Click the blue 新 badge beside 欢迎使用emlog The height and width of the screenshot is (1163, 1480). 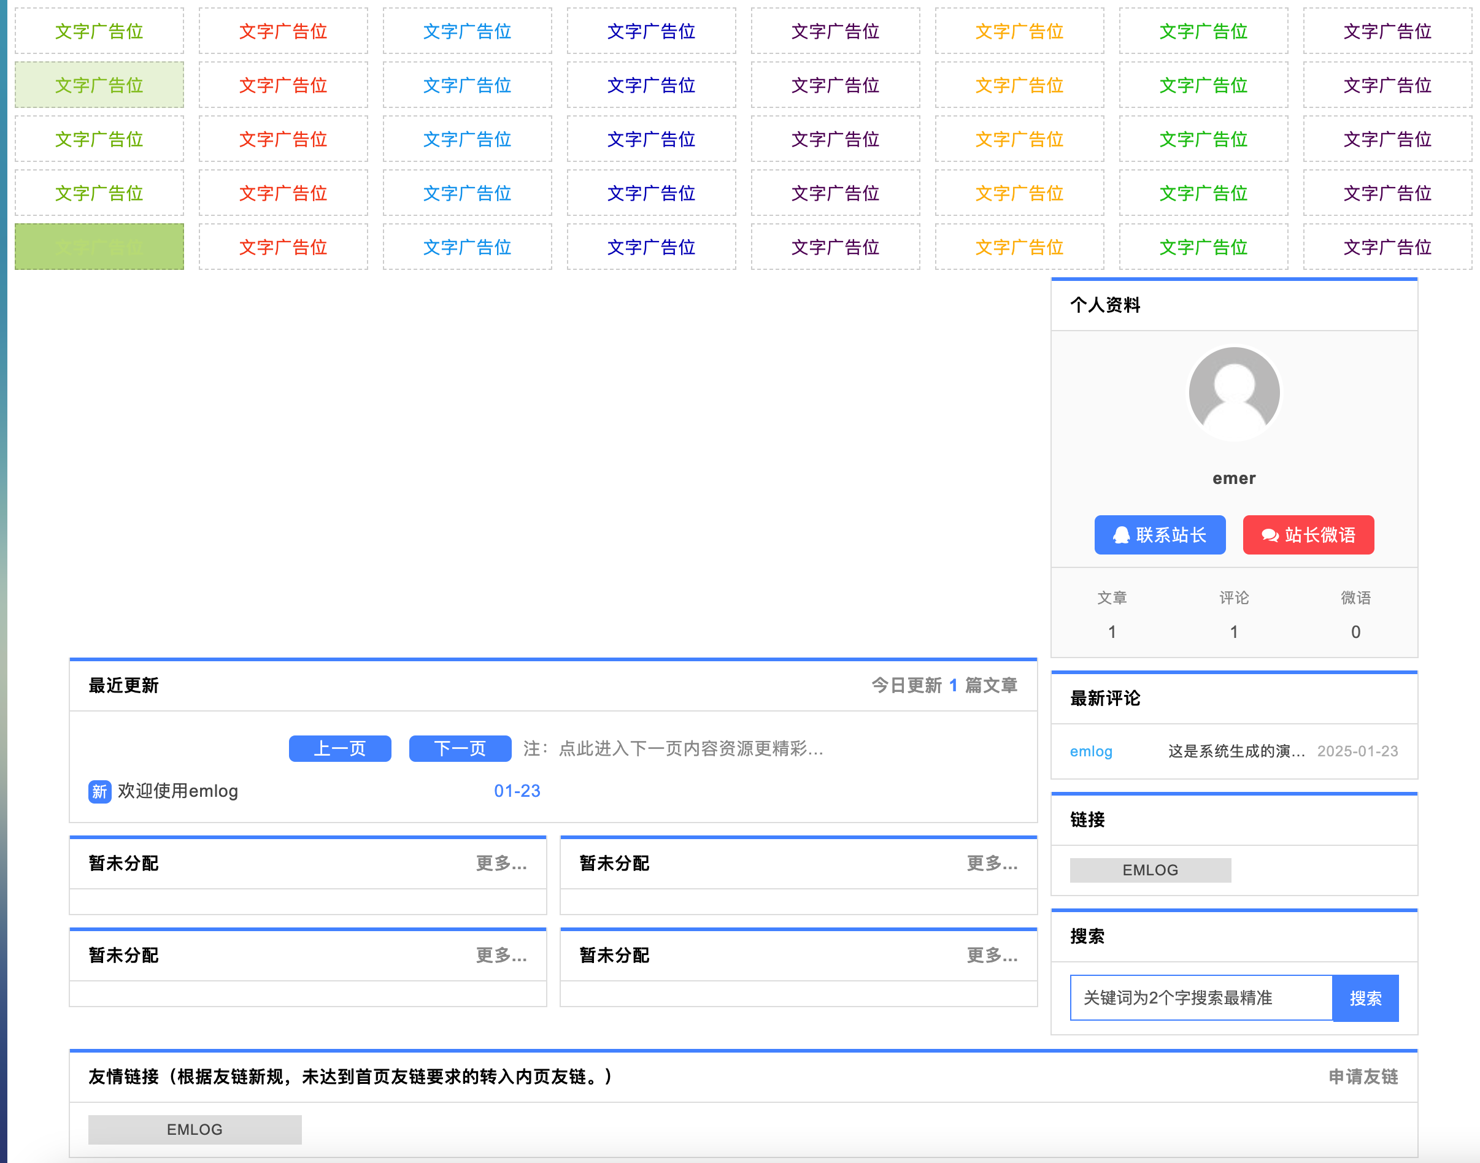(x=99, y=791)
